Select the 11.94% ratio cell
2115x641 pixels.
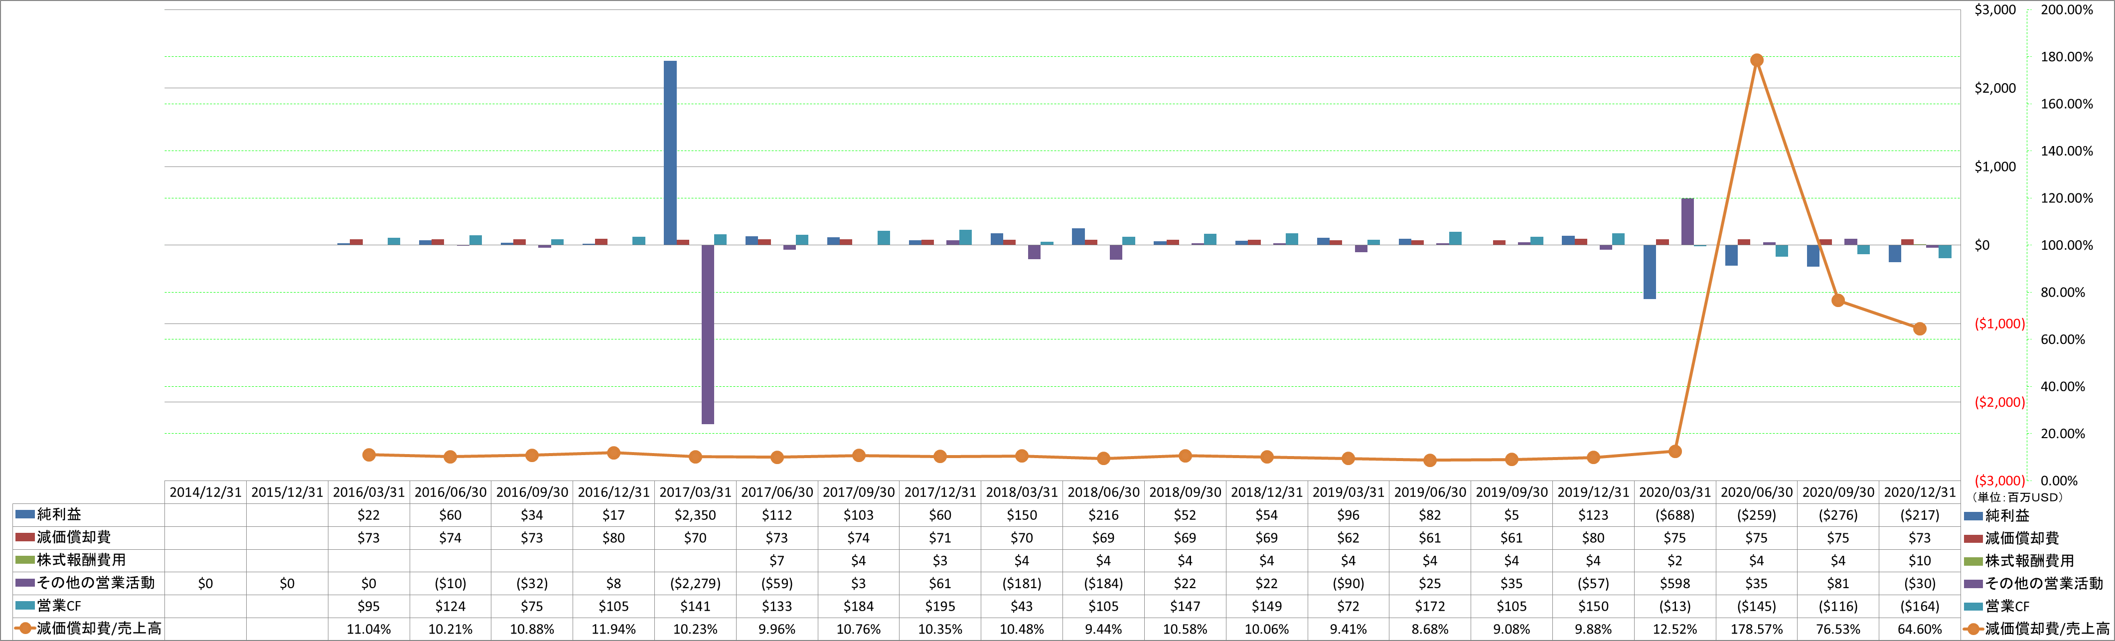point(613,630)
